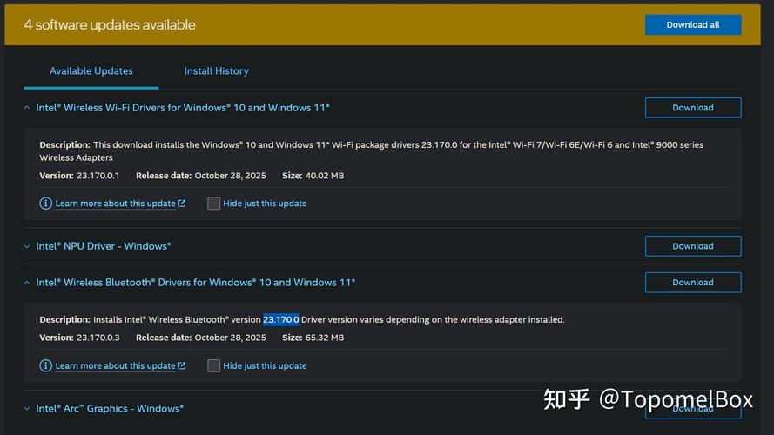Click the 40.02 MB size value
Screen dimensions: 774x435
tap(324, 176)
